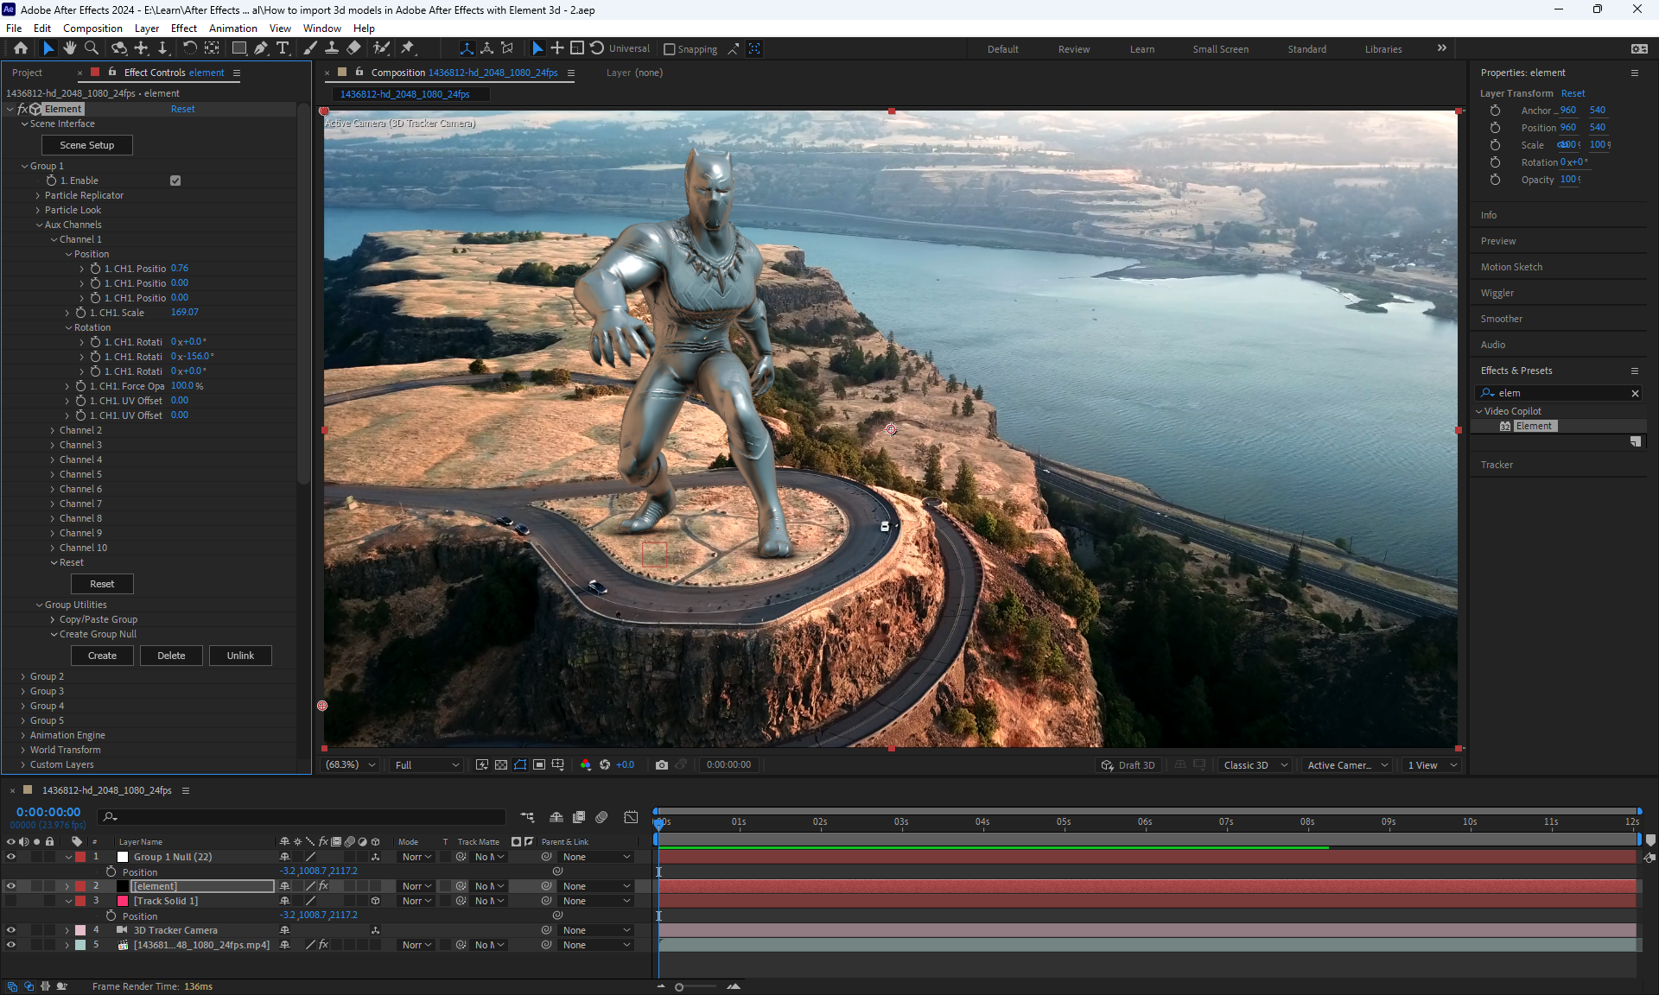
Task: Select the Puppet Pin tool
Action: tap(408, 48)
